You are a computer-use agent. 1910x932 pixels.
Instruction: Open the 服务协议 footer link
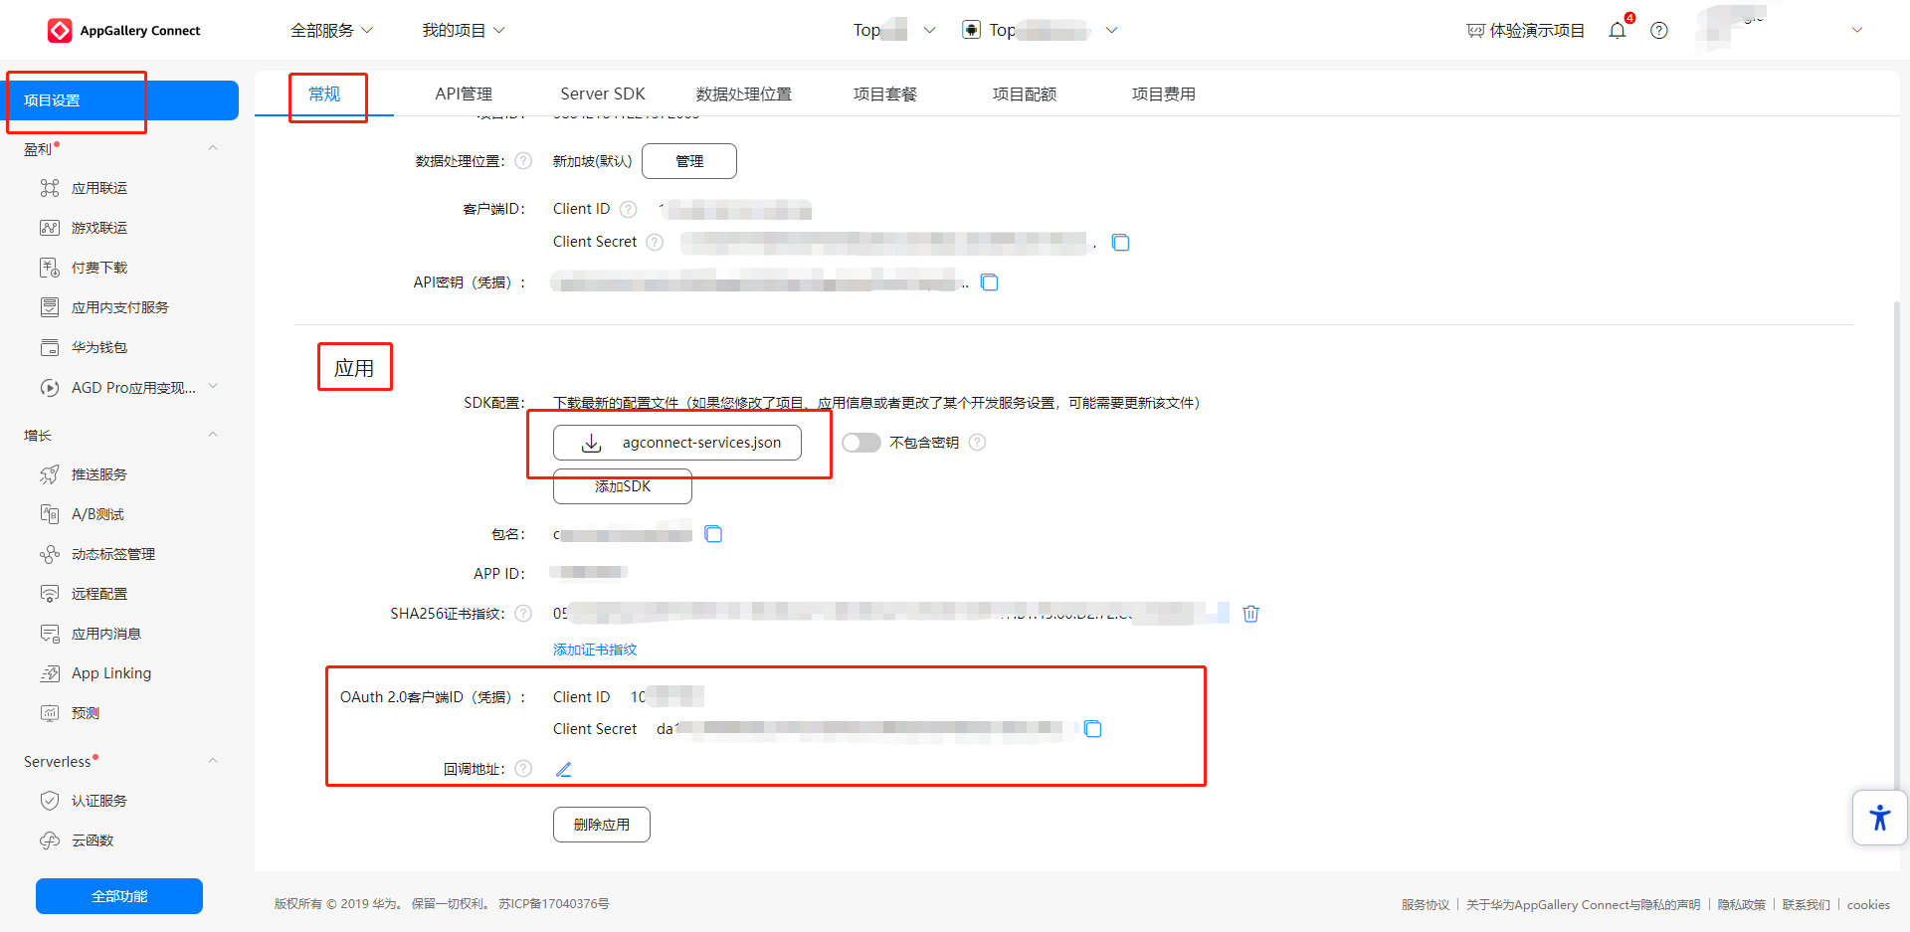[1426, 905]
